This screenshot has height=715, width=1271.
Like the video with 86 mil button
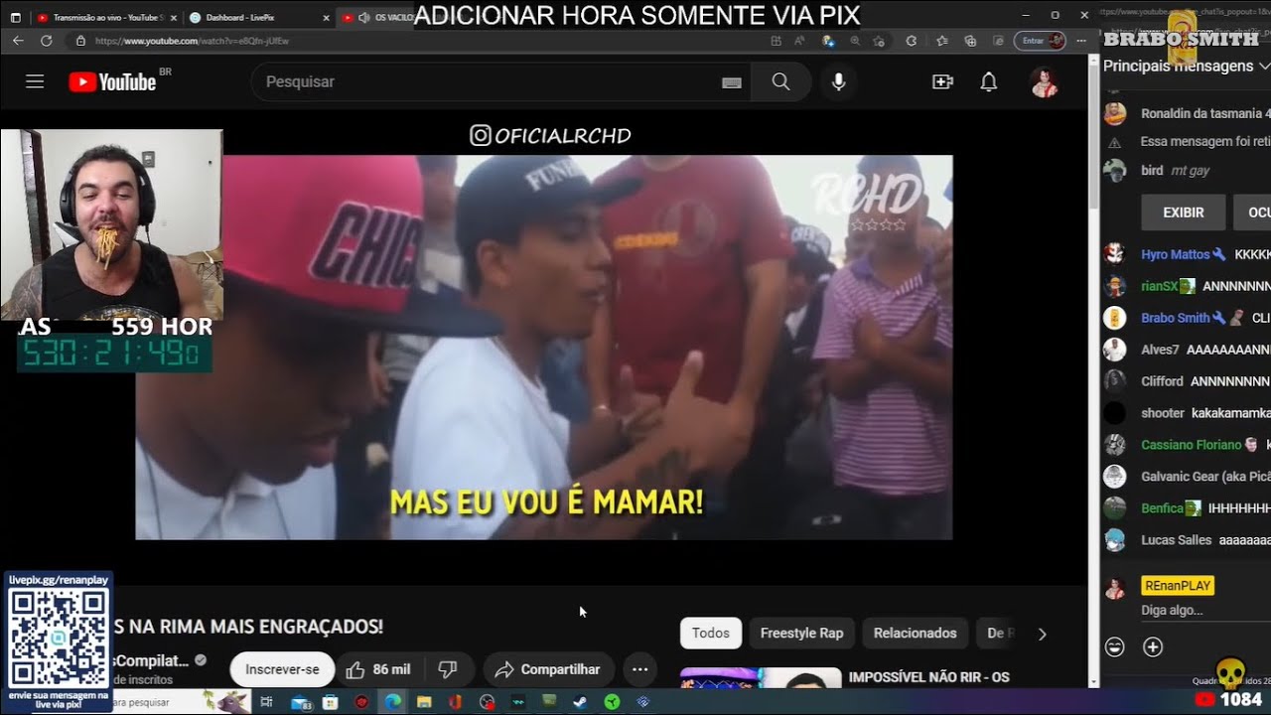pos(377,669)
